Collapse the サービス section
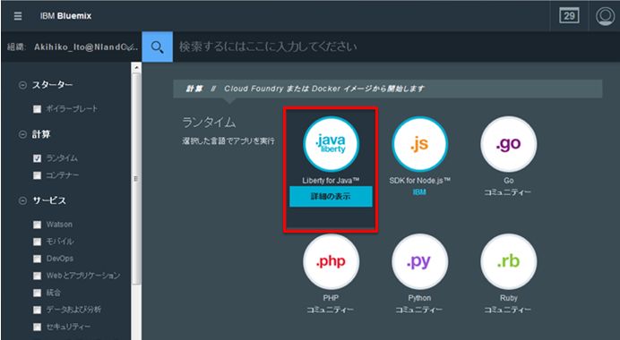620x340 pixels. pos(23,200)
